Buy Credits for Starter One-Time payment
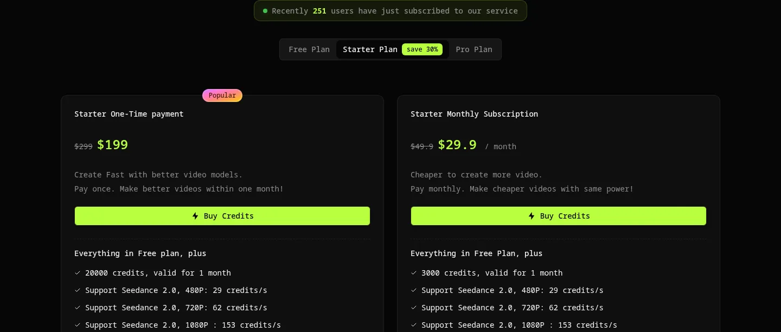781x332 pixels. click(x=222, y=216)
